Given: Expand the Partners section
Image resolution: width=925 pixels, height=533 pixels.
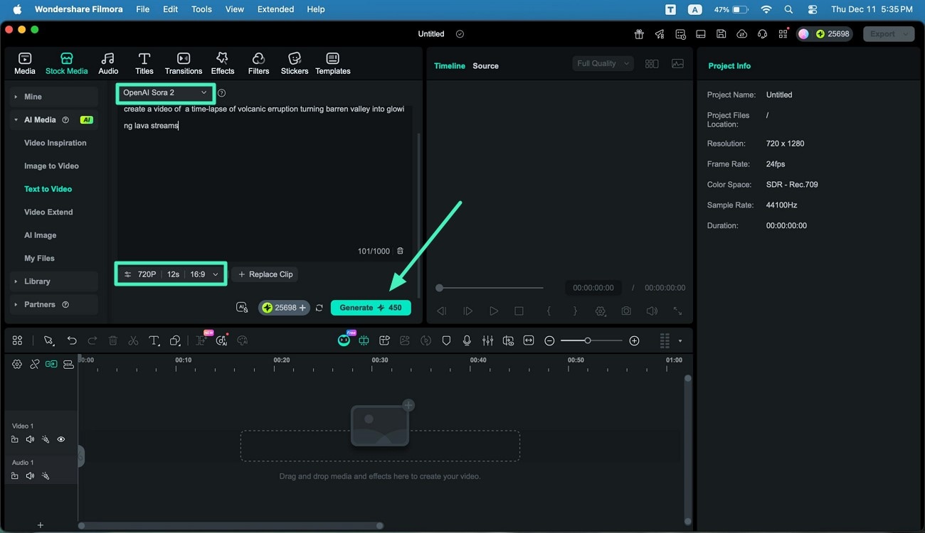Looking at the screenshot, I should [x=55, y=305].
